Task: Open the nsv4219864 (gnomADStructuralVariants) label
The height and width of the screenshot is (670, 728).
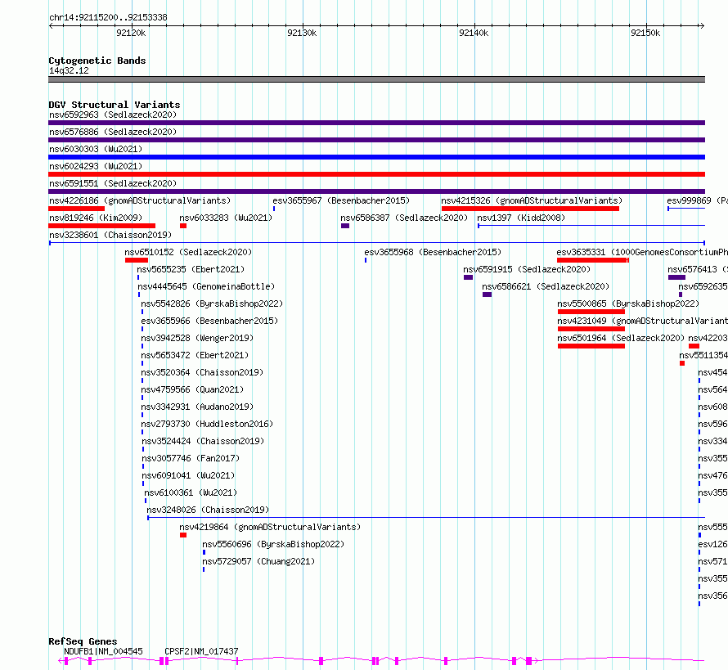Action: (x=270, y=527)
